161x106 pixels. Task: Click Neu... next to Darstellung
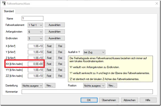coord(50,85)
